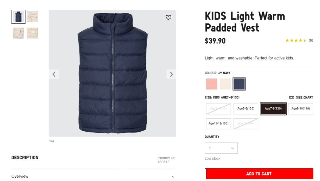Open the quantity dropdown
Viewport: 320px width, 181px height.
pos(221,148)
